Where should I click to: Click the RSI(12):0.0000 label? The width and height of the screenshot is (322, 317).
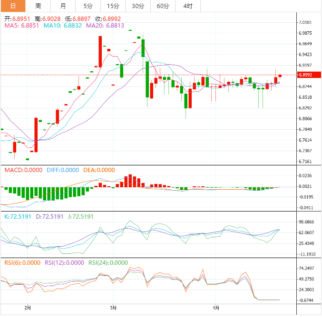[x=65, y=263]
